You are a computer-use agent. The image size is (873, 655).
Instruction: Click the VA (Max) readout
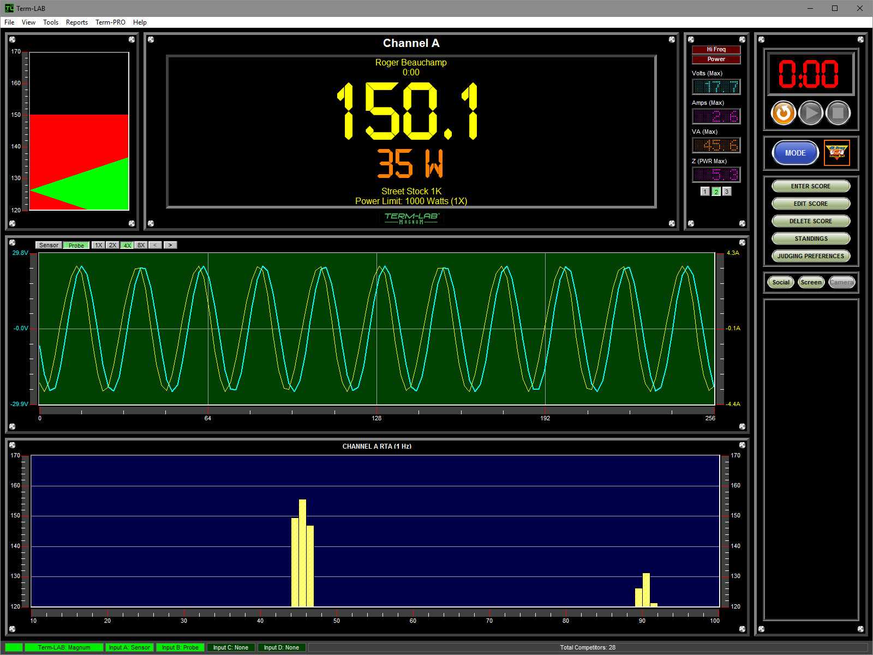(x=716, y=145)
